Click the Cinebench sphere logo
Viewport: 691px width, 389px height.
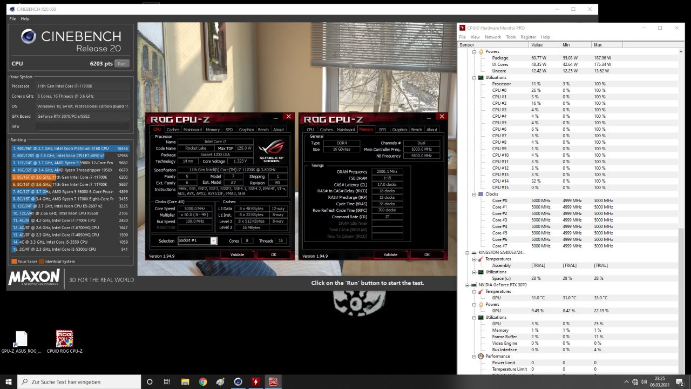coord(29,36)
